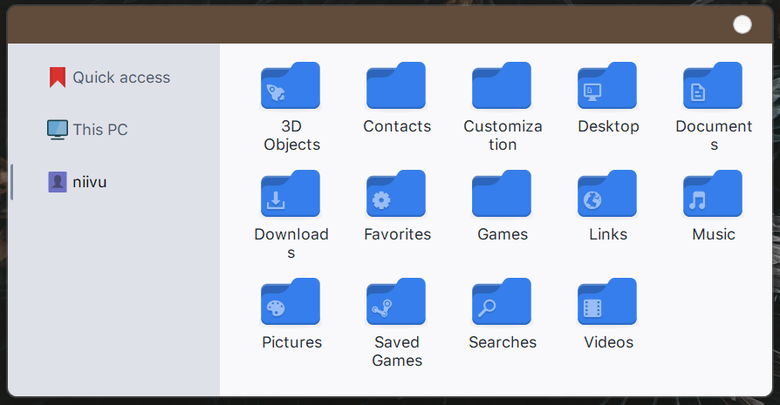The image size is (780, 405).
Task: Select the Downloads folder icon
Action: [291, 195]
